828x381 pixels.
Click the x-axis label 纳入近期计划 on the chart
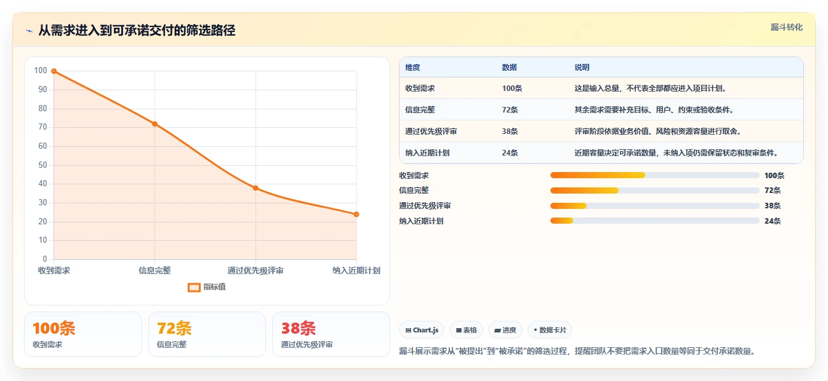(x=356, y=270)
